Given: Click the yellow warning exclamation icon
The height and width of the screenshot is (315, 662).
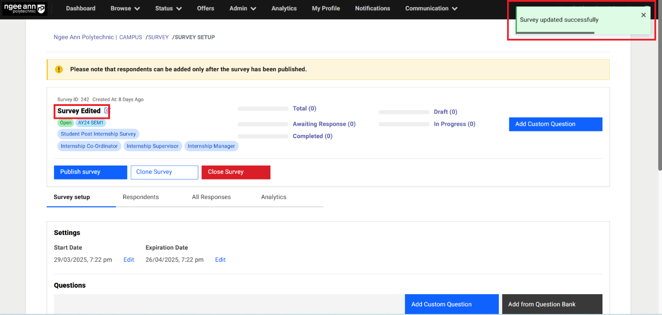Looking at the screenshot, I should coord(59,69).
